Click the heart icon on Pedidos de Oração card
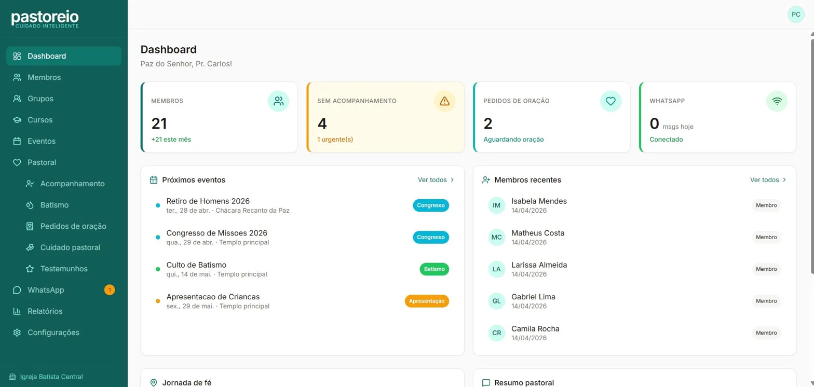The image size is (814, 387). 611,101
